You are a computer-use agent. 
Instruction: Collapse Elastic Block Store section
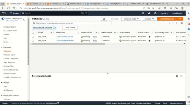(x=2, y=95)
